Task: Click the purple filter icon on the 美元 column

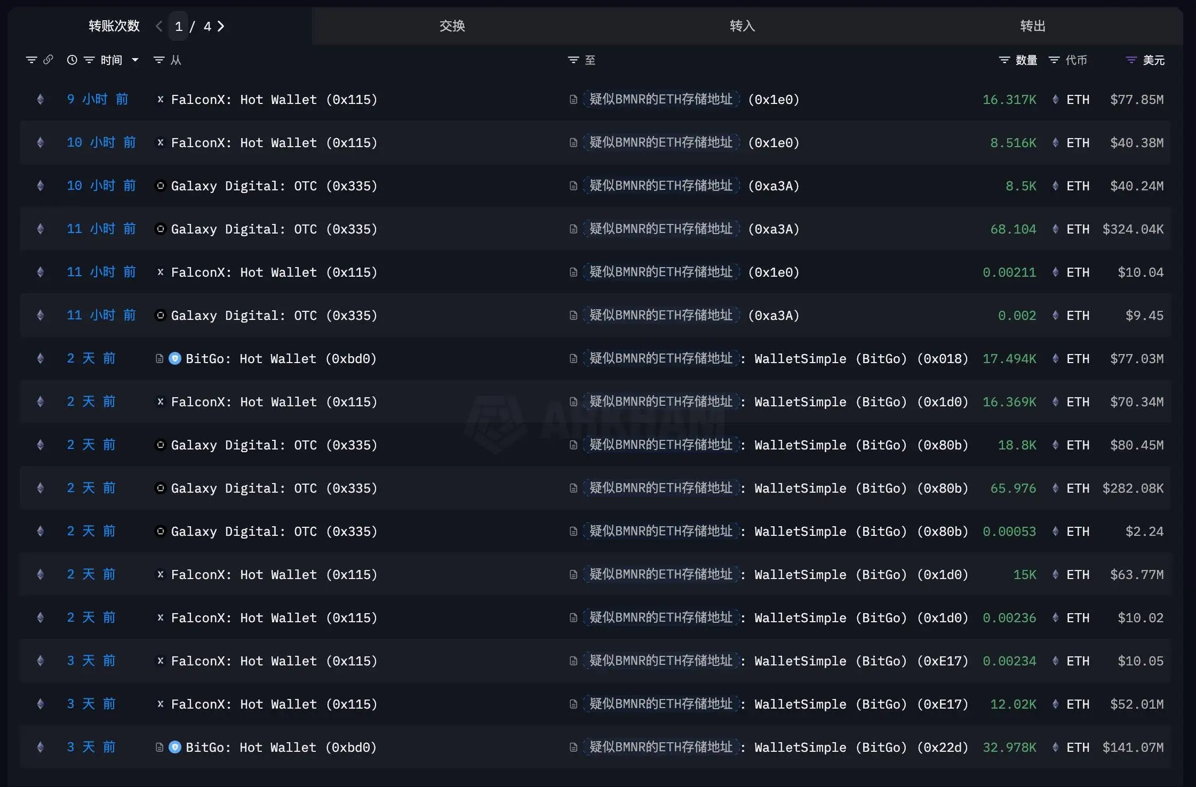Action: pos(1130,60)
